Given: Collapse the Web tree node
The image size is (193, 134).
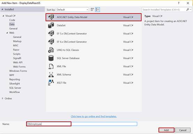Looking at the screenshot, I should coord(7,33).
